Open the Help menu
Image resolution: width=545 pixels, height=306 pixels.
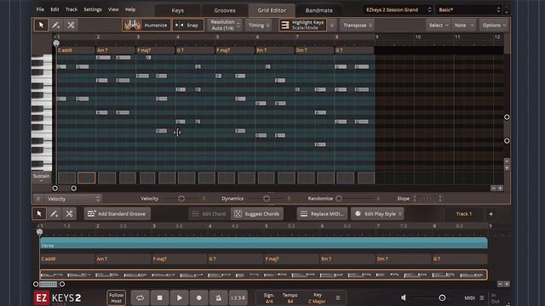[130, 9]
